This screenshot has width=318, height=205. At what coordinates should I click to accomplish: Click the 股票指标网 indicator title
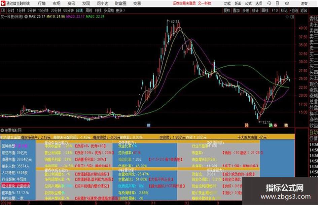[13, 130]
